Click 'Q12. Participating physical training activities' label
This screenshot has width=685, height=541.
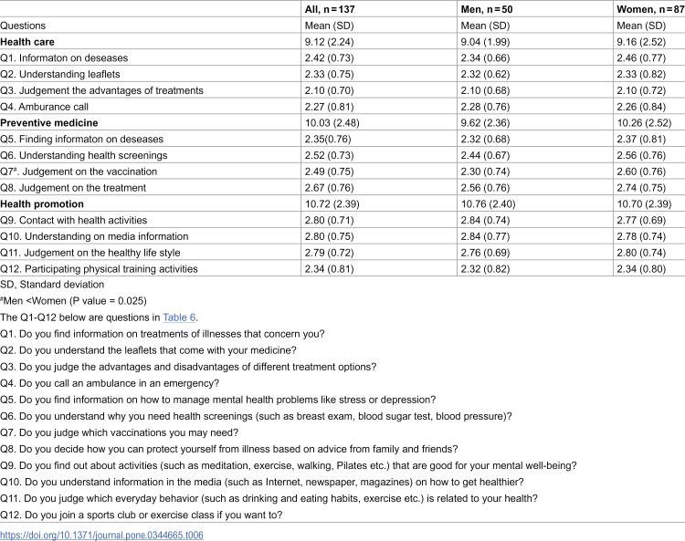99,269
